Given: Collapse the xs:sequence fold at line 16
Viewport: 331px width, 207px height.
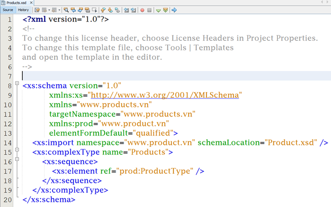Looking at the screenshot, I should pyautogui.click(x=18, y=159).
